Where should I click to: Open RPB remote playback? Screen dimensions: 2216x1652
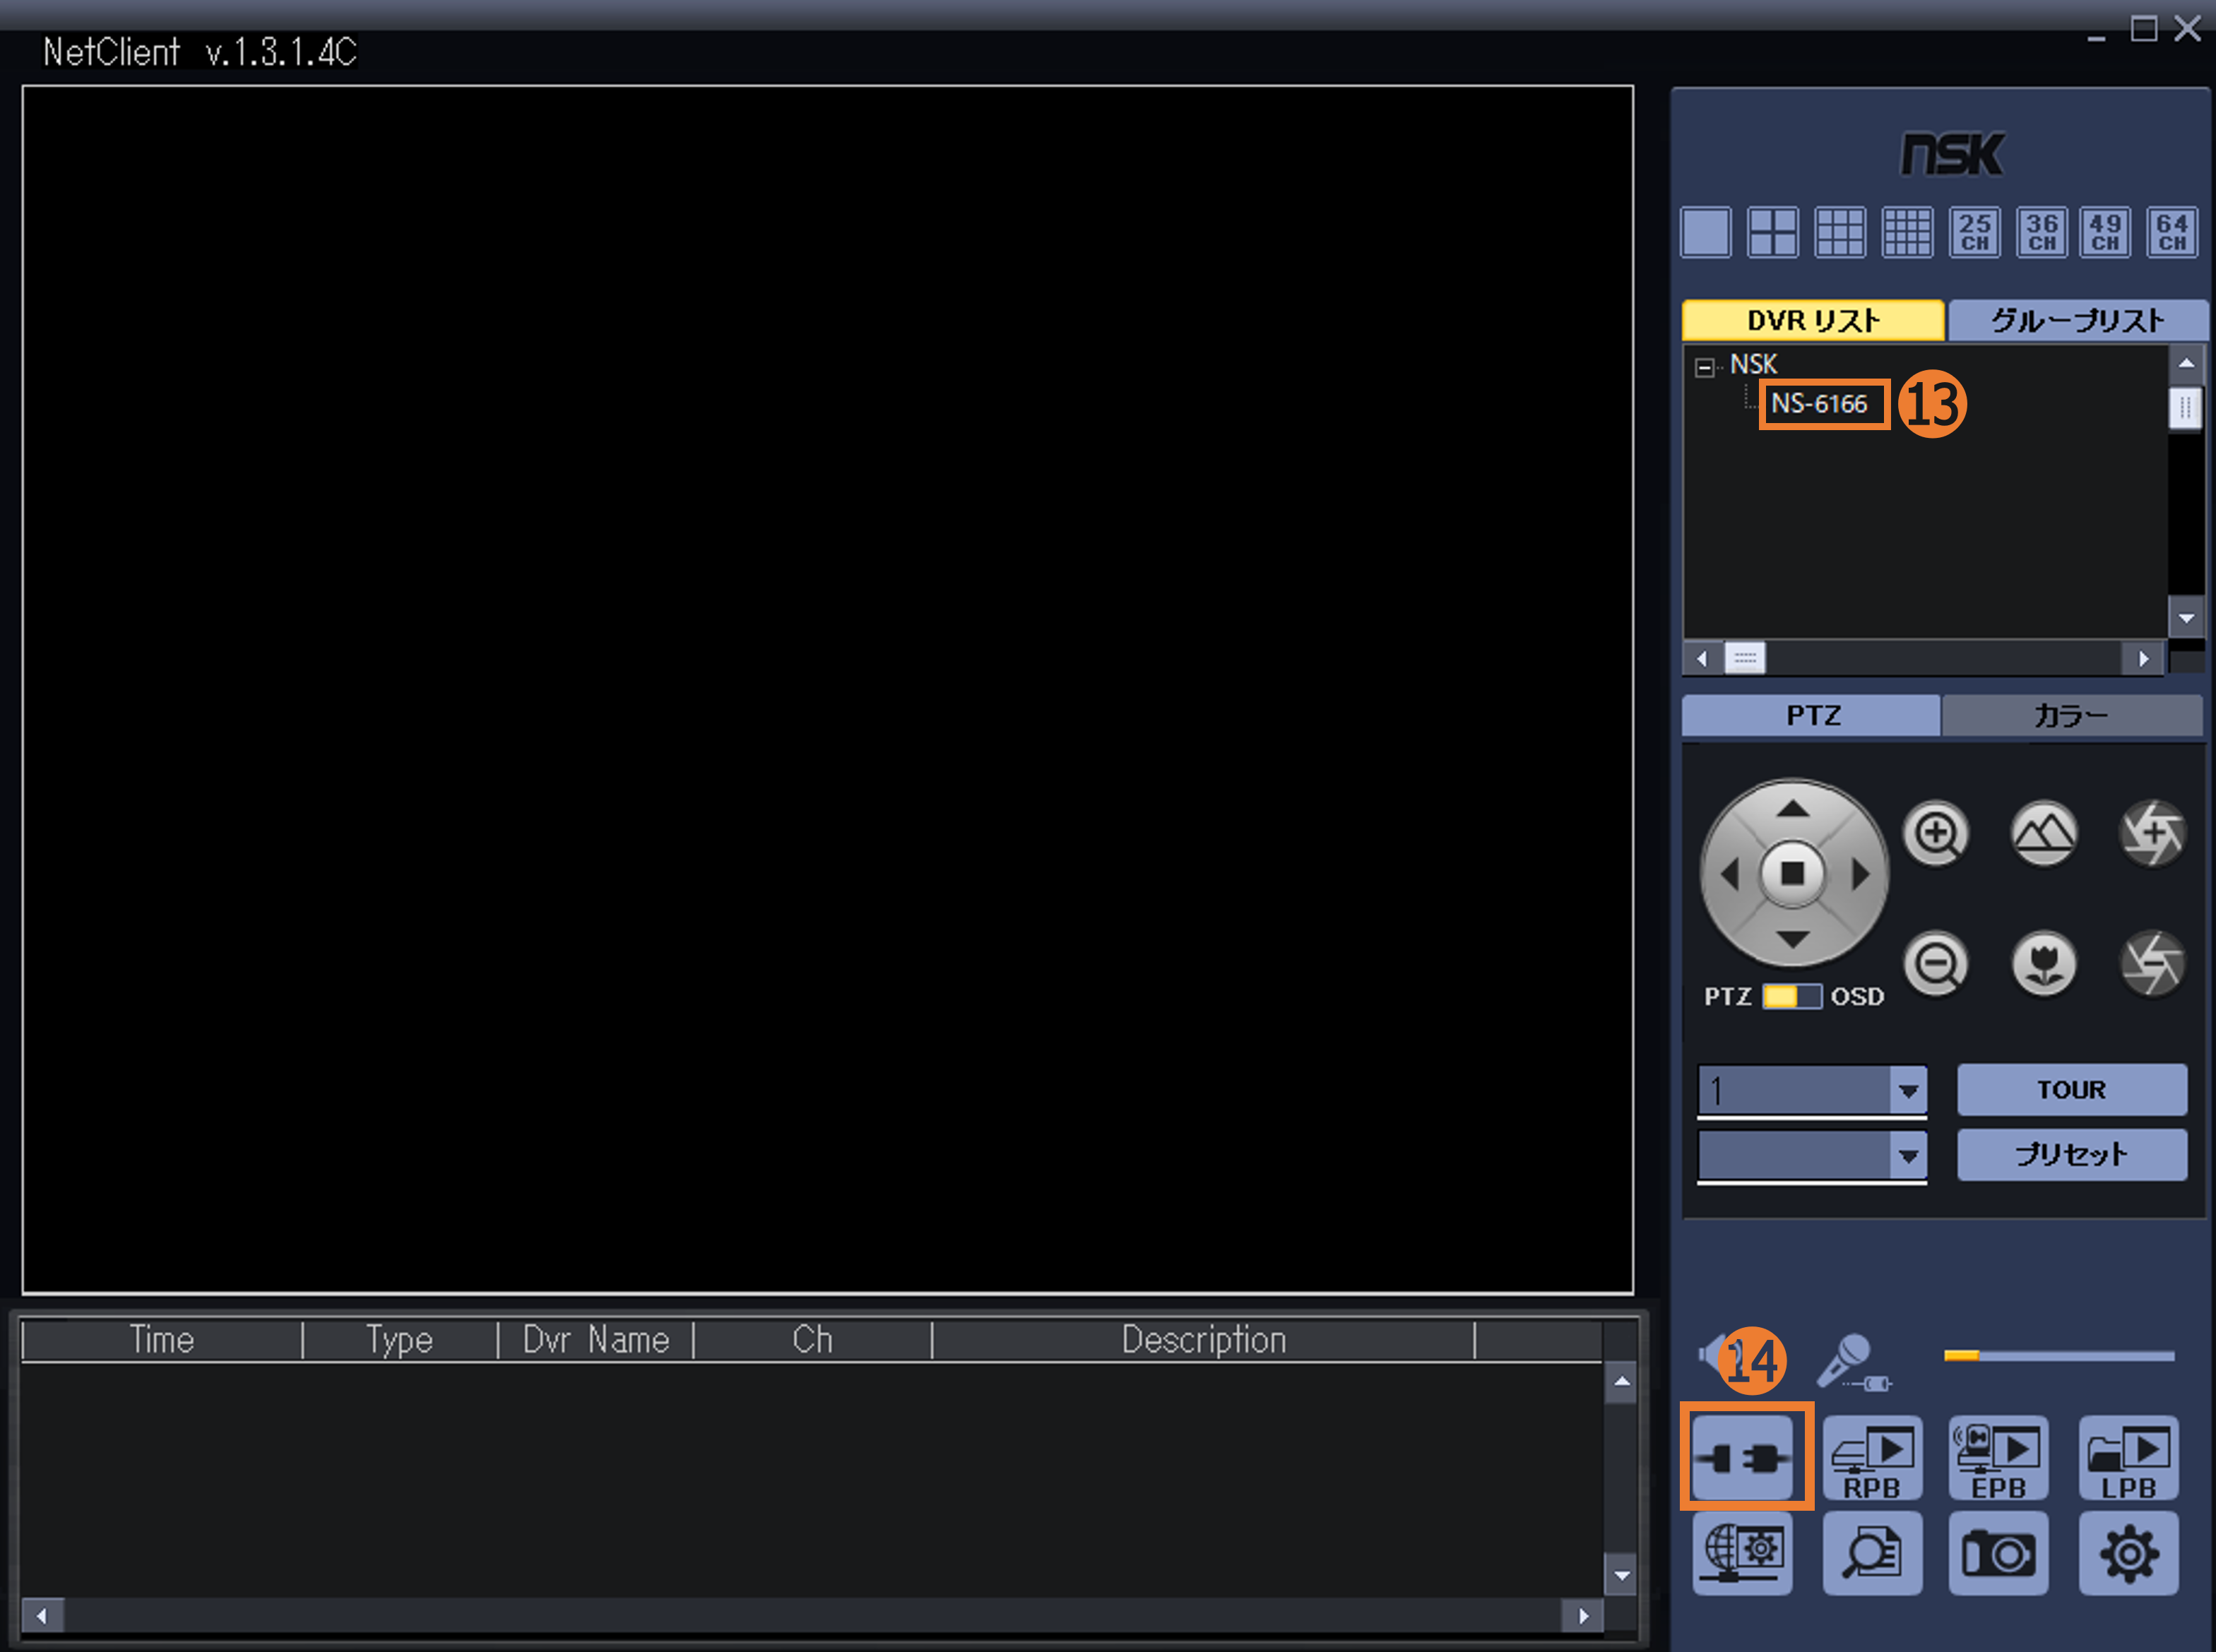click(x=1871, y=1458)
